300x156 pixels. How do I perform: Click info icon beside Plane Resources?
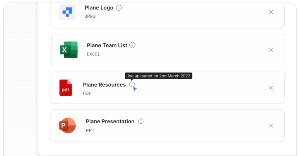click(x=132, y=84)
